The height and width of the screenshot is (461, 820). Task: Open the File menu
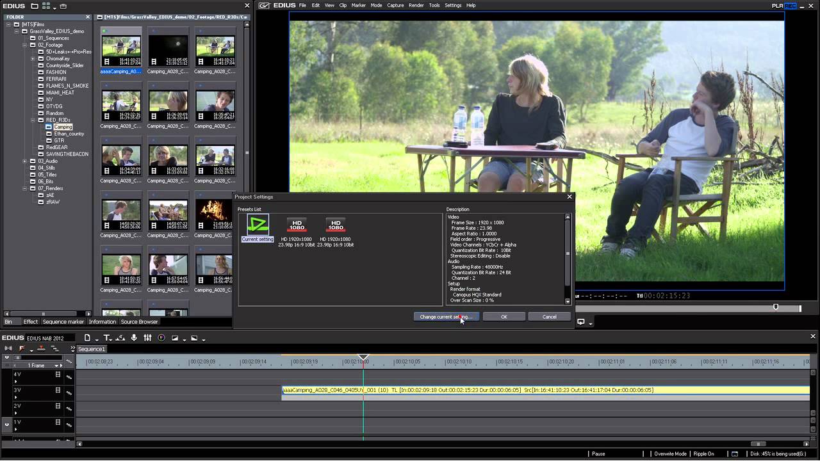(302, 5)
